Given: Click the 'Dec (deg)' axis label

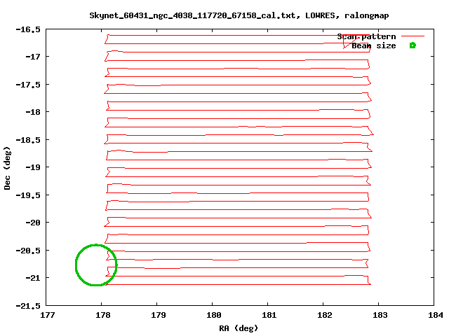Looking at the screenshot, I should pos(7,168).
